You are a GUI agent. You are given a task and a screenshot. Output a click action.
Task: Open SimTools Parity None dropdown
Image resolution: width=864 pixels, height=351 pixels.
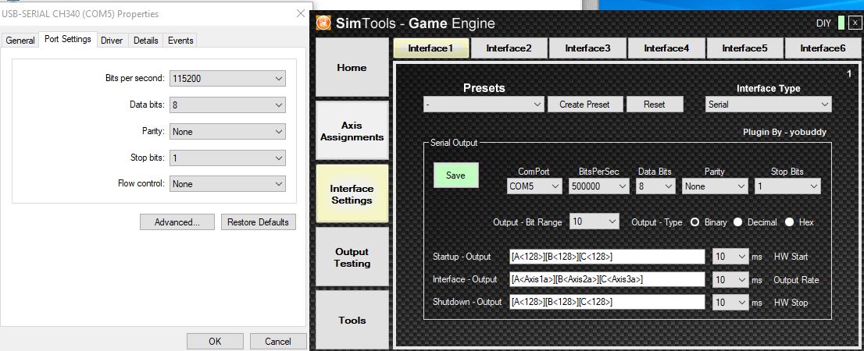715,186
